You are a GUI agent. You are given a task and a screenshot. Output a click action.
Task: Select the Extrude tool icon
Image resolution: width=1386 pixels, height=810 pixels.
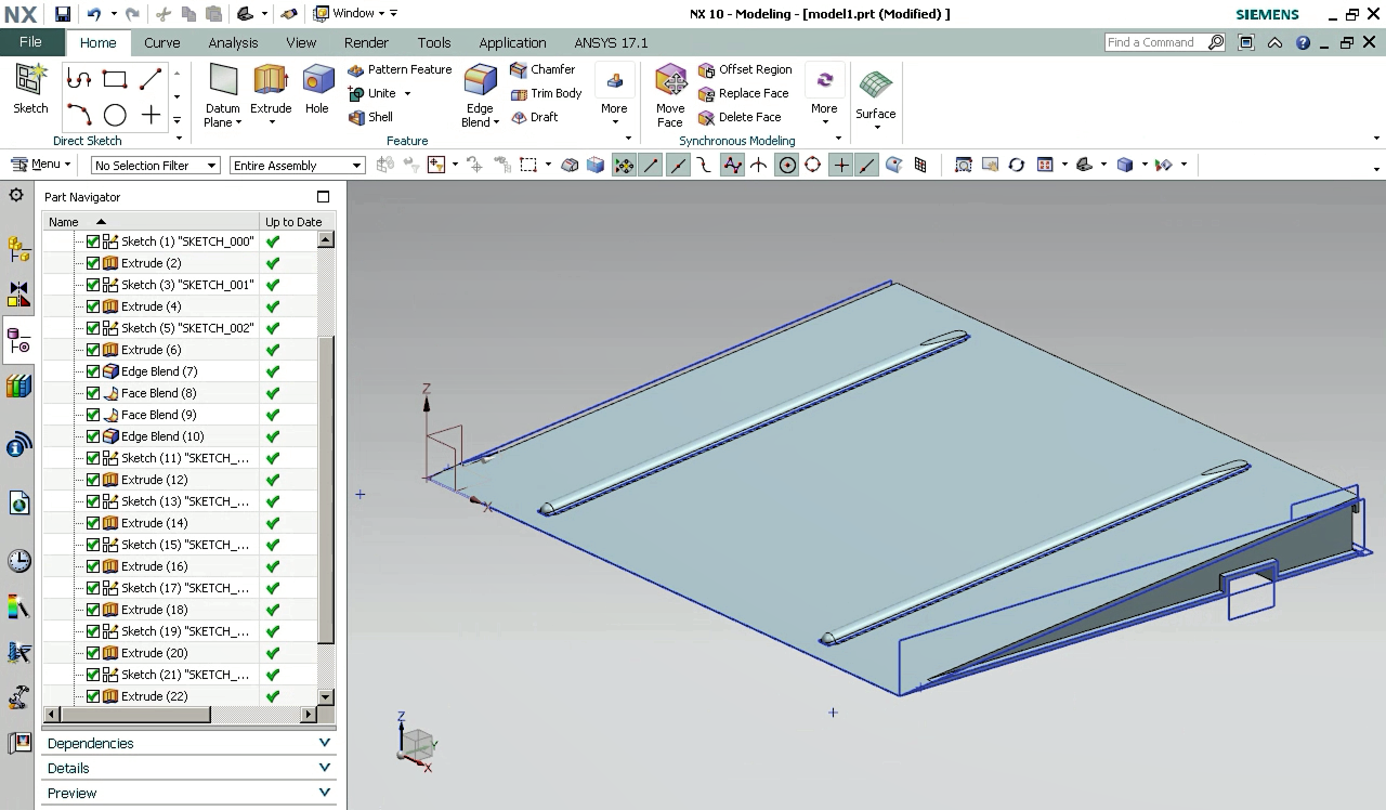[270, 80]
